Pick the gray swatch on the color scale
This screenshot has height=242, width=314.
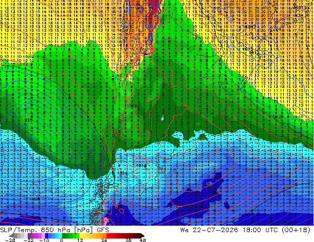coord(16,236)
